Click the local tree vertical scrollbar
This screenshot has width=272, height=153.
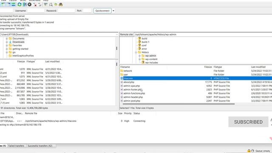(x=116, y=48)
